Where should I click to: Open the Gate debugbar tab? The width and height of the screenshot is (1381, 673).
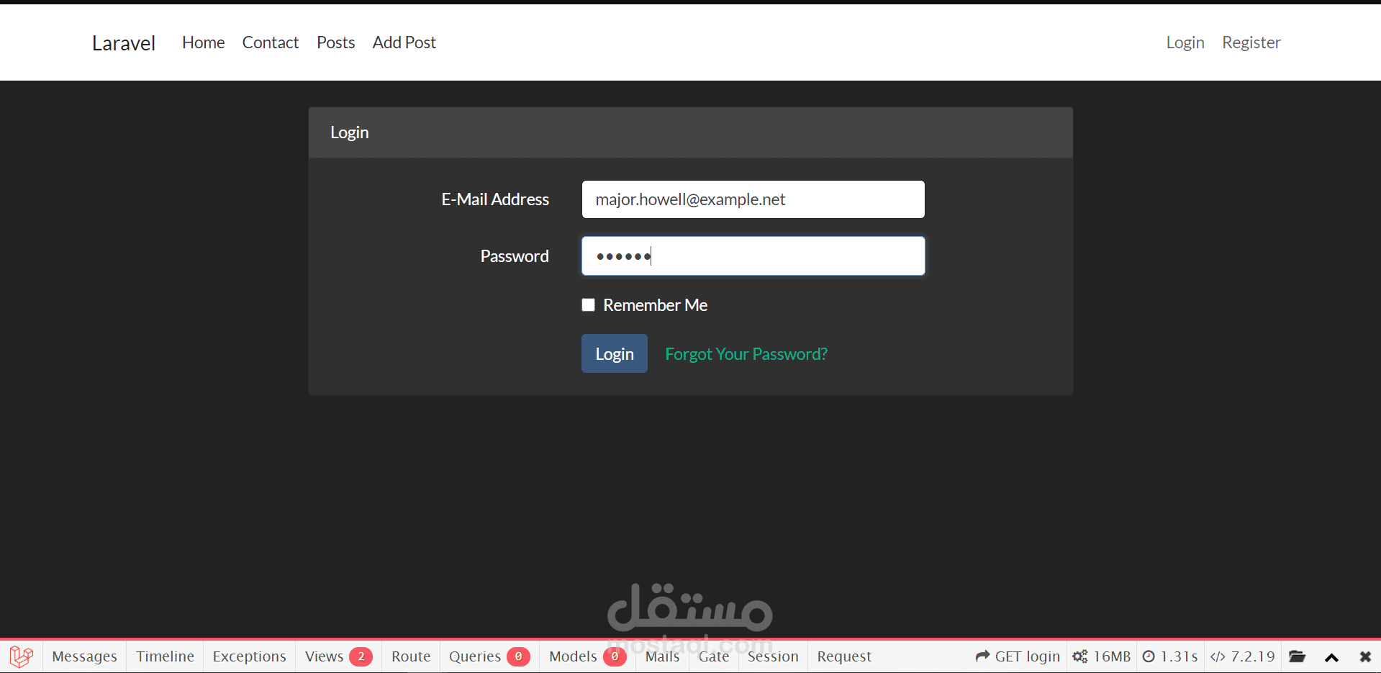[713, 656]
